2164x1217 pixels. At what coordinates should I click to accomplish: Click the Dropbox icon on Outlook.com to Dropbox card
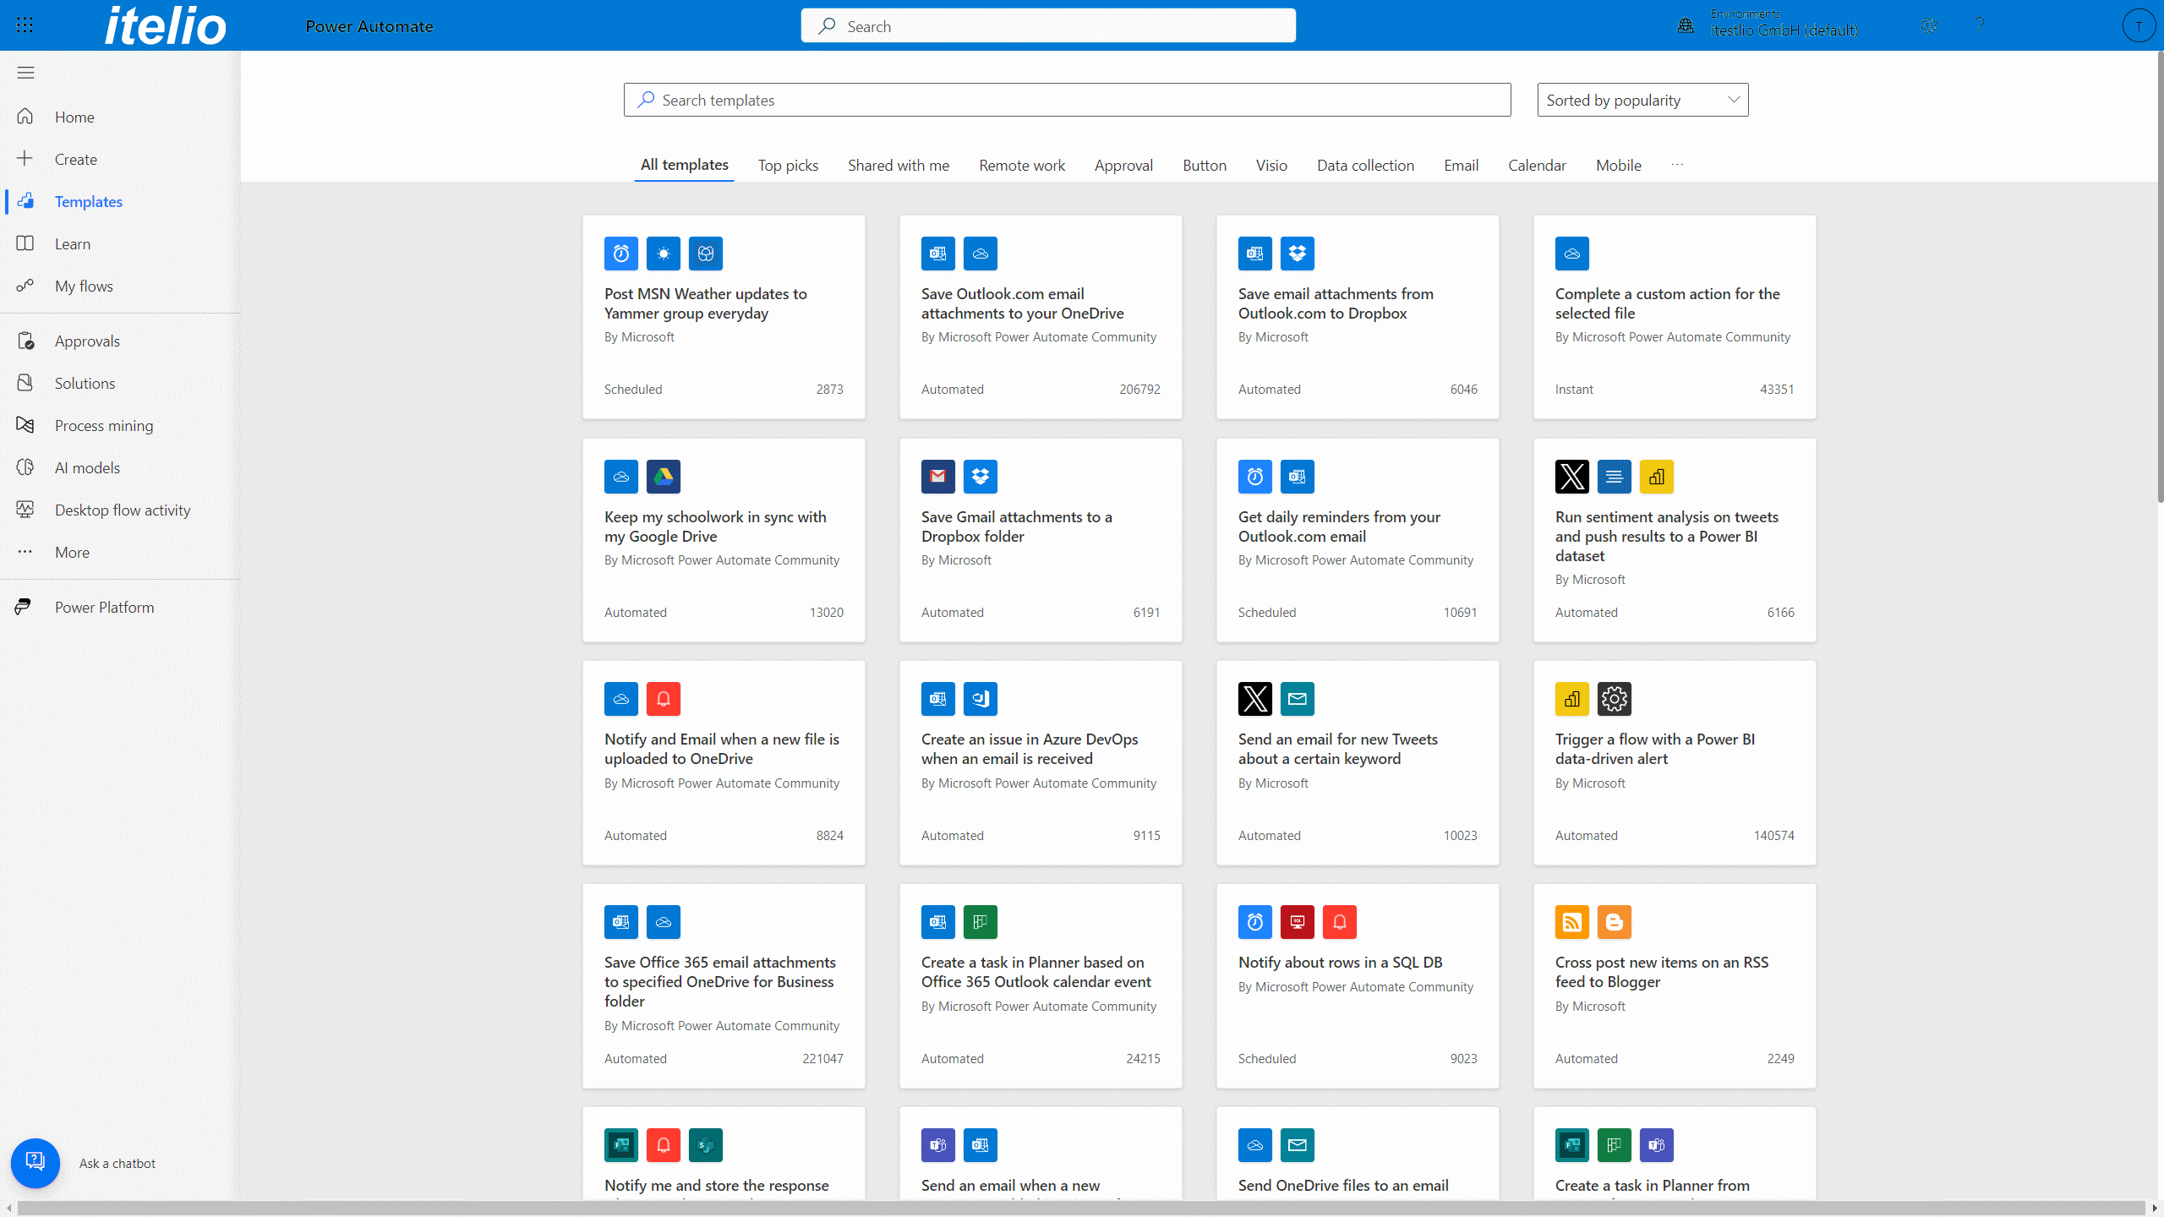coord(1298,254)
